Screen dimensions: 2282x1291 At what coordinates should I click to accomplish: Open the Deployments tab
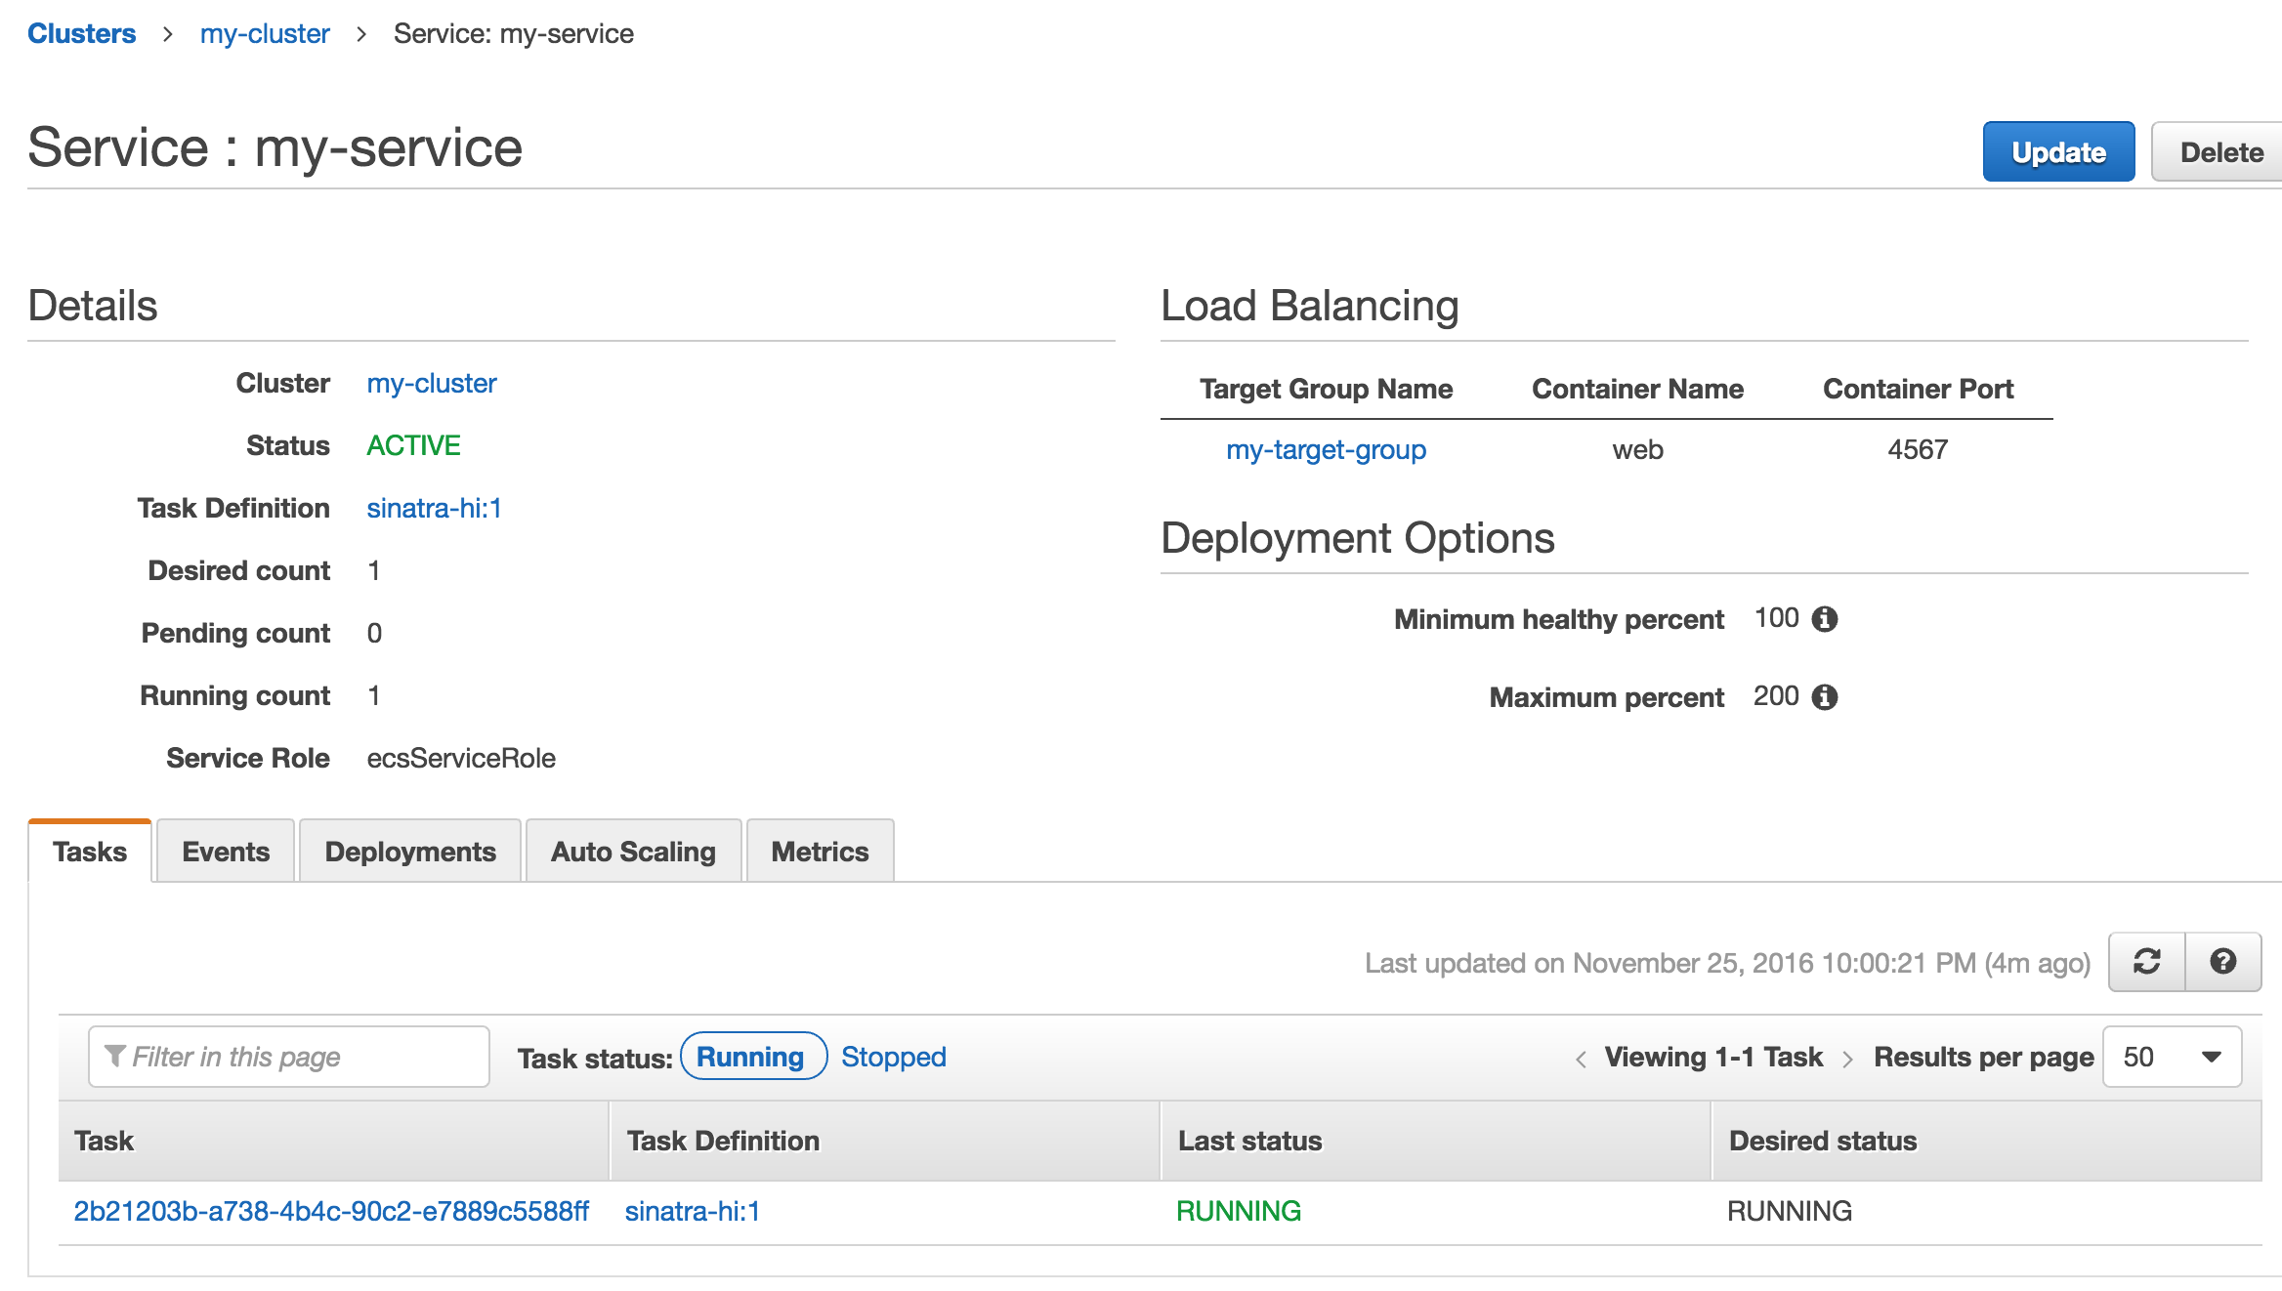[410, 852]
